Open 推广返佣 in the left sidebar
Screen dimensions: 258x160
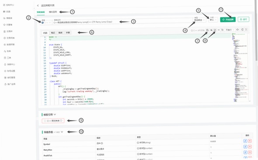(x=10, y=84)
